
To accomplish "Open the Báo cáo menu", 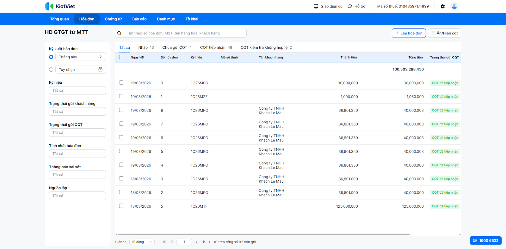I will coord(139,19).
